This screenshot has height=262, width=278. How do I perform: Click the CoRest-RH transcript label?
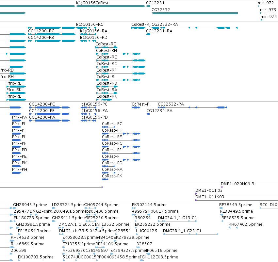point(106,51)
